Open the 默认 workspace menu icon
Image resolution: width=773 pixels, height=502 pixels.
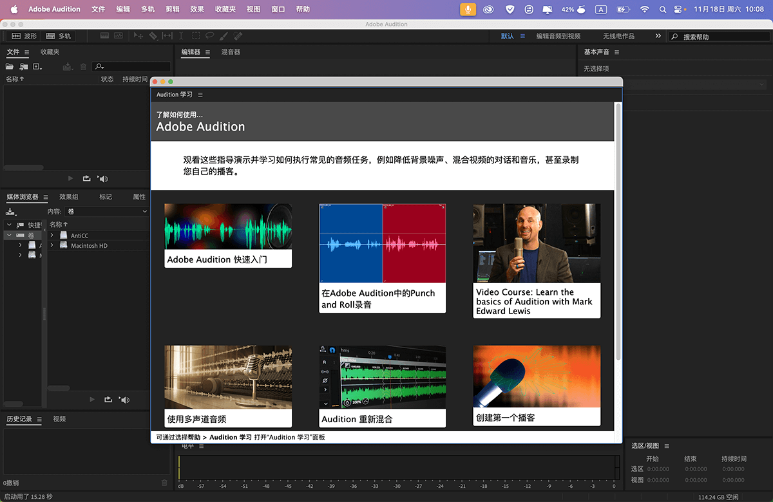point(522,36)
